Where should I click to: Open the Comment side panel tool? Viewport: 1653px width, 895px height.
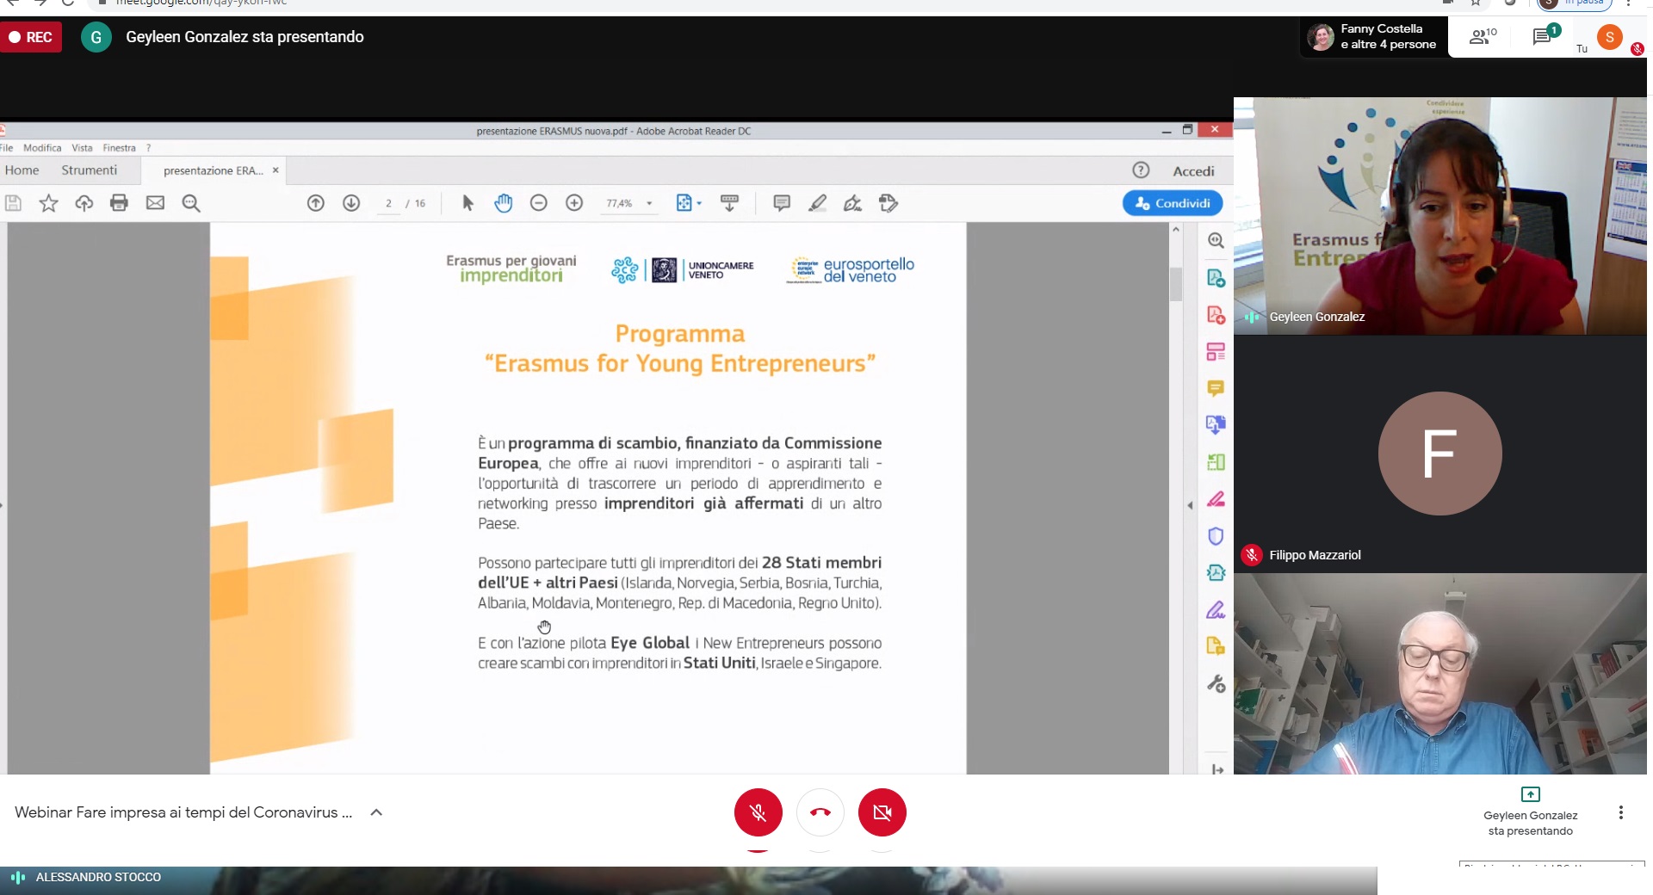(x=1216, y=389)
